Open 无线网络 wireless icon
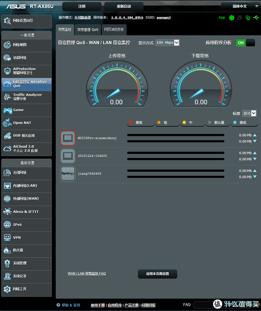261x311 pixels. click(7, 173)
